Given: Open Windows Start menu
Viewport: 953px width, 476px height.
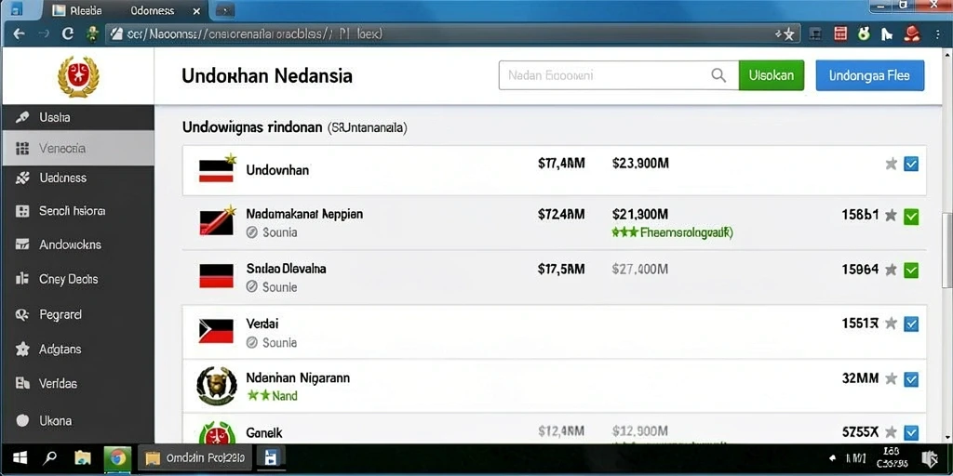Looking at the screenshot, I should click(20, 457).
